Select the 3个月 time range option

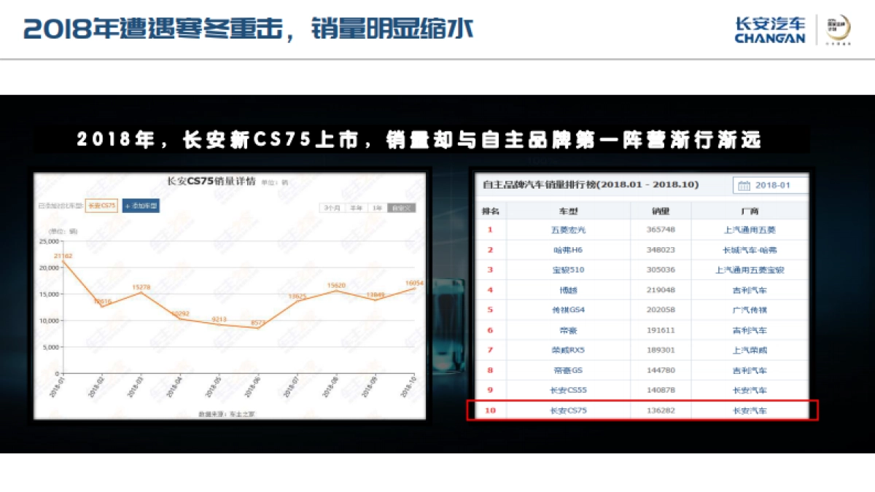(332, 206)
